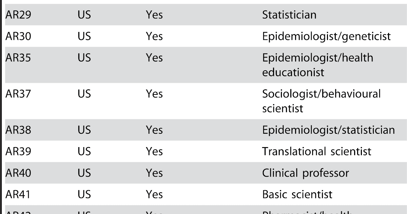Click the AR38 row identifier
Image resolution: width=407 pixels, height=214 pixels.
click(x=18, y=130)
